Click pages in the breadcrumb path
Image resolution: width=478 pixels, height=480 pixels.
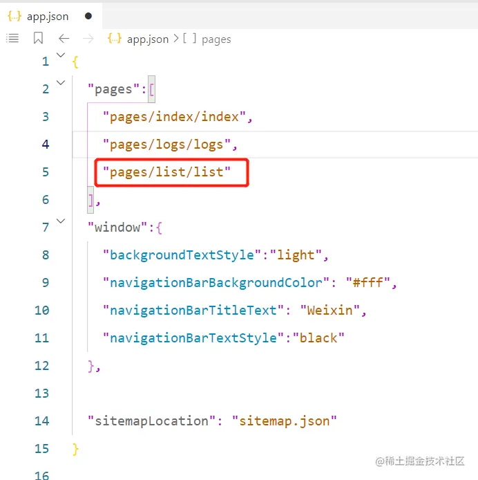tap(216, 39)
